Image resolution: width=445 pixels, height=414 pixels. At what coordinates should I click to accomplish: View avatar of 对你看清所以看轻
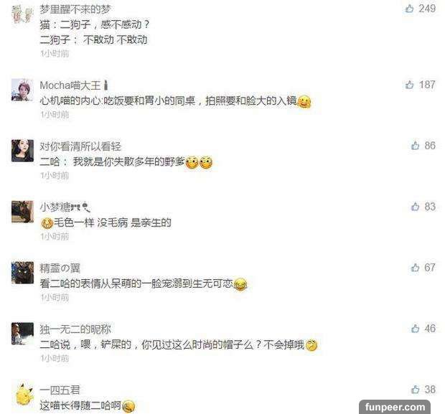coord(22,151)
